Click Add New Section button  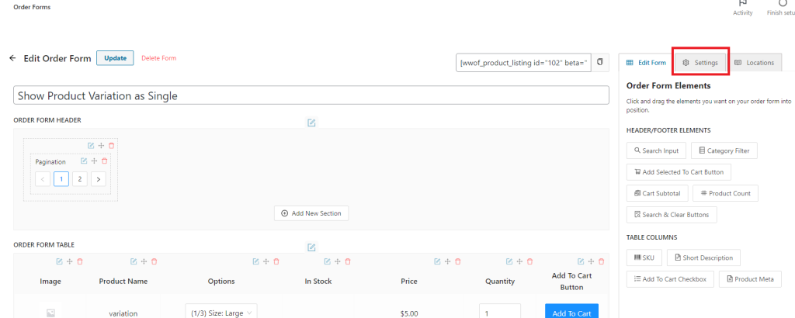tap(311, 213)
